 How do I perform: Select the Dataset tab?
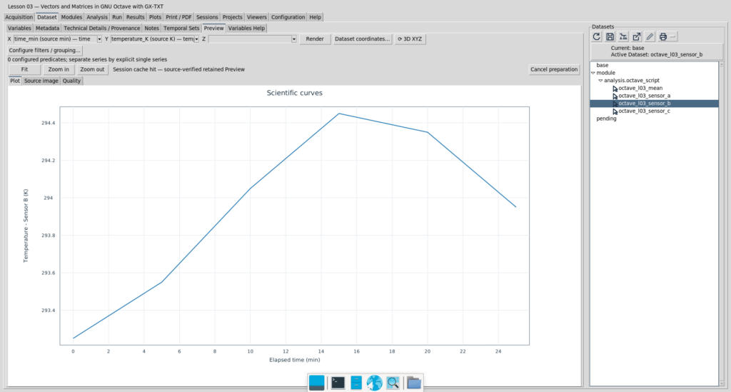(46, 17)
